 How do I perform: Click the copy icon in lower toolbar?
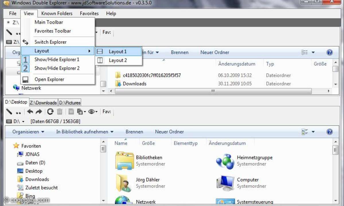coord(80,112)
